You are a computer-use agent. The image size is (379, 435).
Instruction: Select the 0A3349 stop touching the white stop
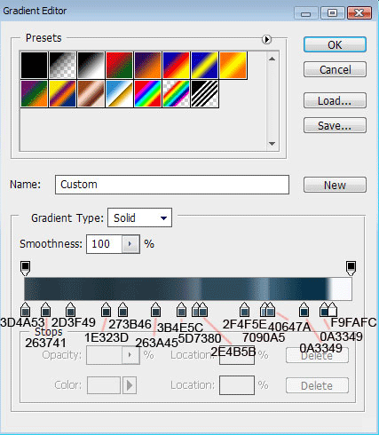coord(324,310)
